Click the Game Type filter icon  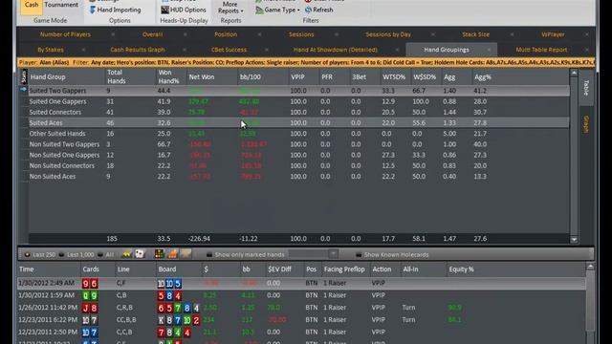[259, 11]
